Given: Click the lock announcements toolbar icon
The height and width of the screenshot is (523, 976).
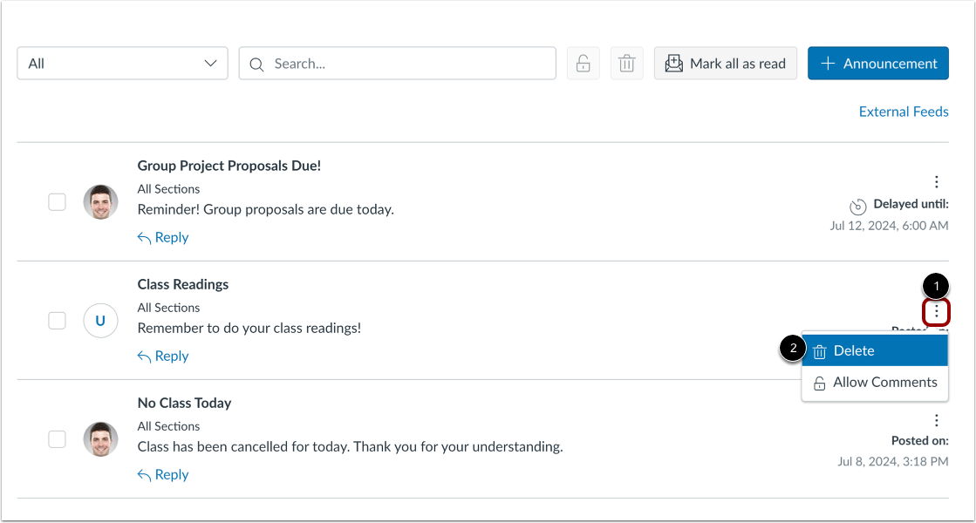Looking at the screenshot, I should [584, 64].
